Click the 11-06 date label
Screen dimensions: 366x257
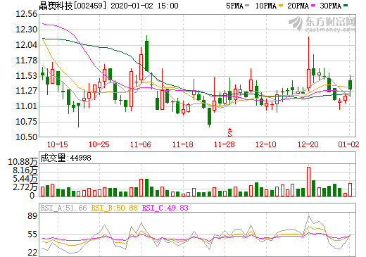point(141,144)
